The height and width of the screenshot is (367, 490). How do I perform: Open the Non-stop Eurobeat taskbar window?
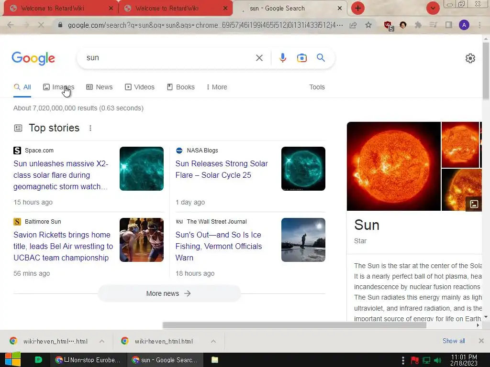[x=89, y=360]
